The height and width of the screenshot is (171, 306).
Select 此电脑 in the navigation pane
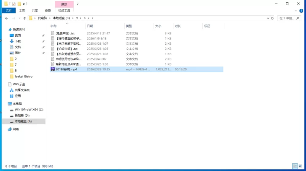(17, 104)
